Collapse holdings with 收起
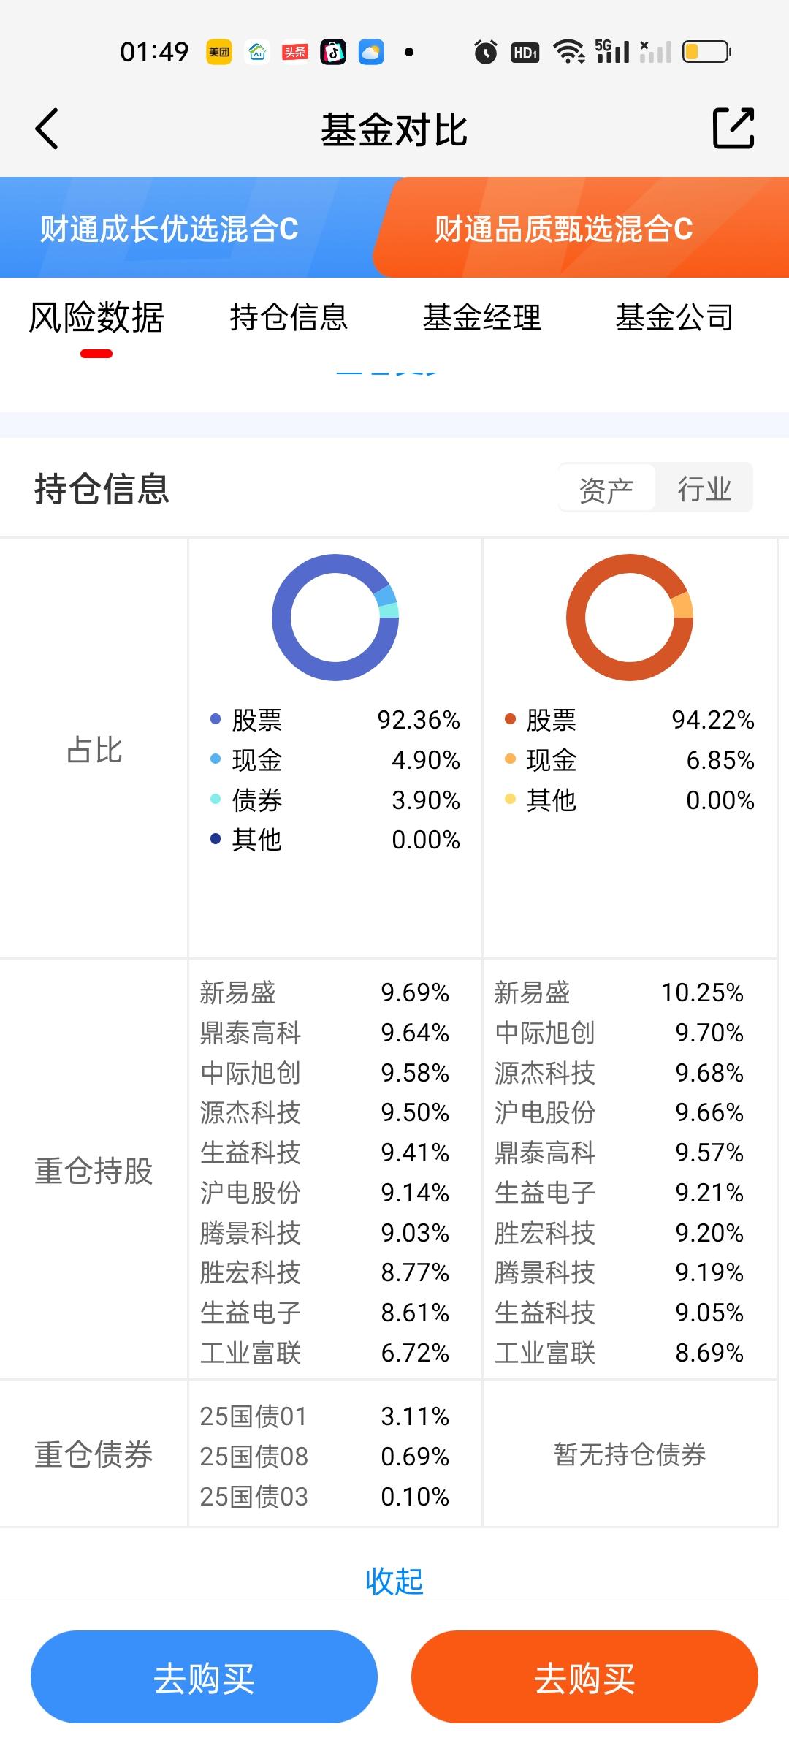This screenshot has height=1754, width=789. click(x=394, y=1581)
